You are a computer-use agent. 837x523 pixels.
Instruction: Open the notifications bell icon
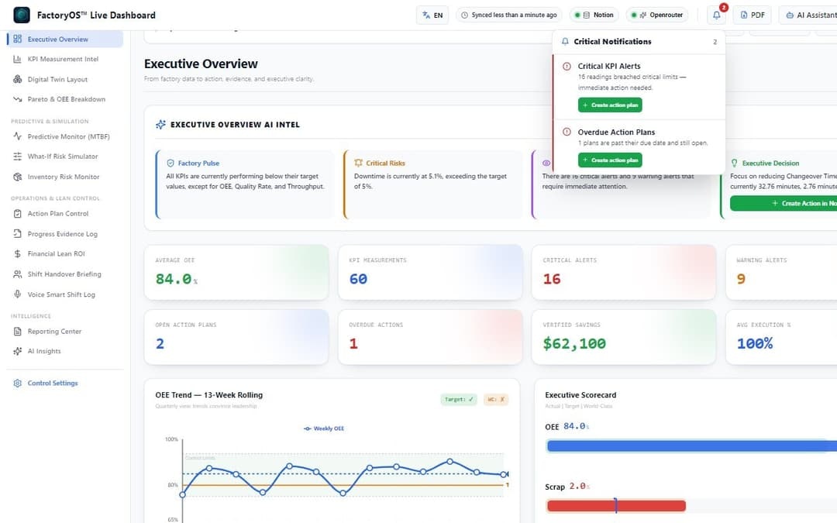click(716, 15)
